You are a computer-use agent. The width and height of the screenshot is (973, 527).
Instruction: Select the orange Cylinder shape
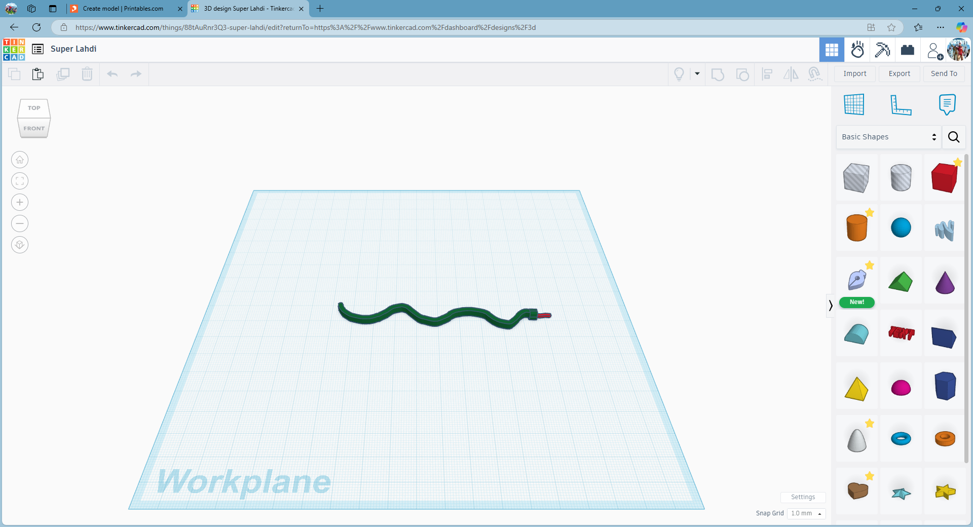(857, 228)
